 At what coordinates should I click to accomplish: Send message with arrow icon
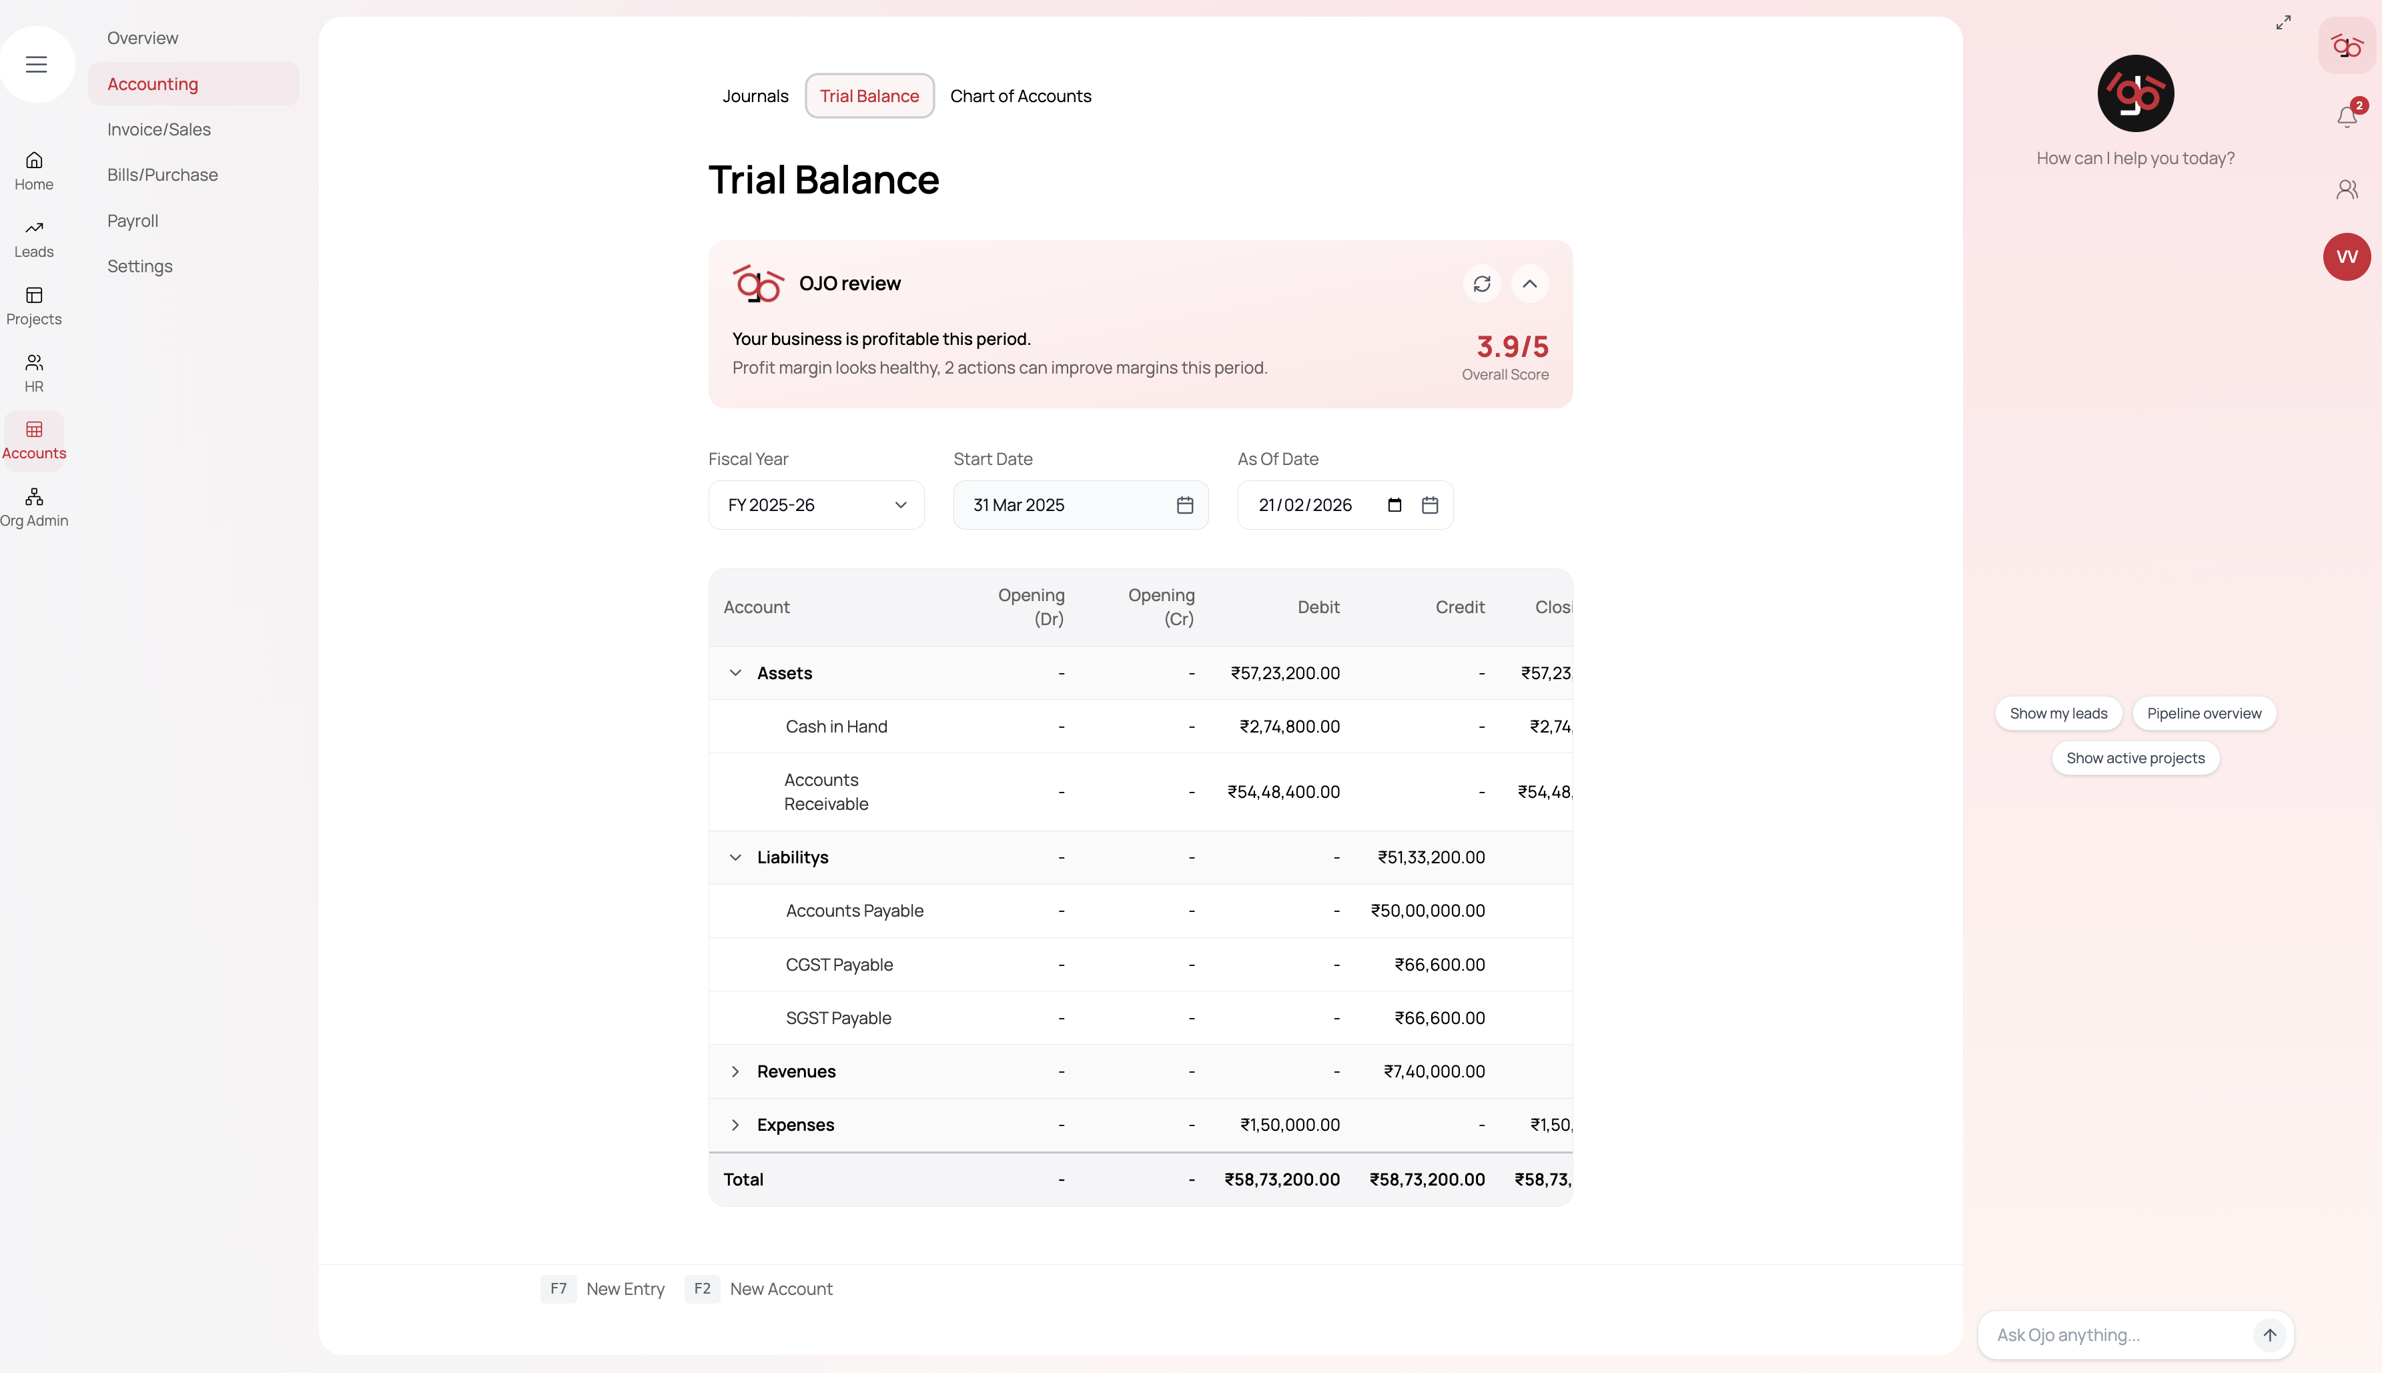[2269, 1334]
